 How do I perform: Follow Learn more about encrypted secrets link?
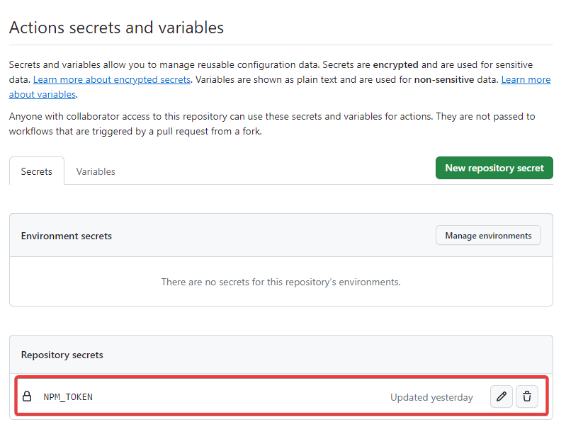[x=112, y=79]
